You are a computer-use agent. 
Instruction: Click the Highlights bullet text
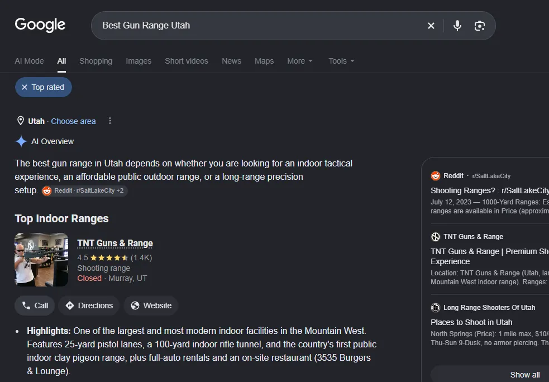click(202, 351)
